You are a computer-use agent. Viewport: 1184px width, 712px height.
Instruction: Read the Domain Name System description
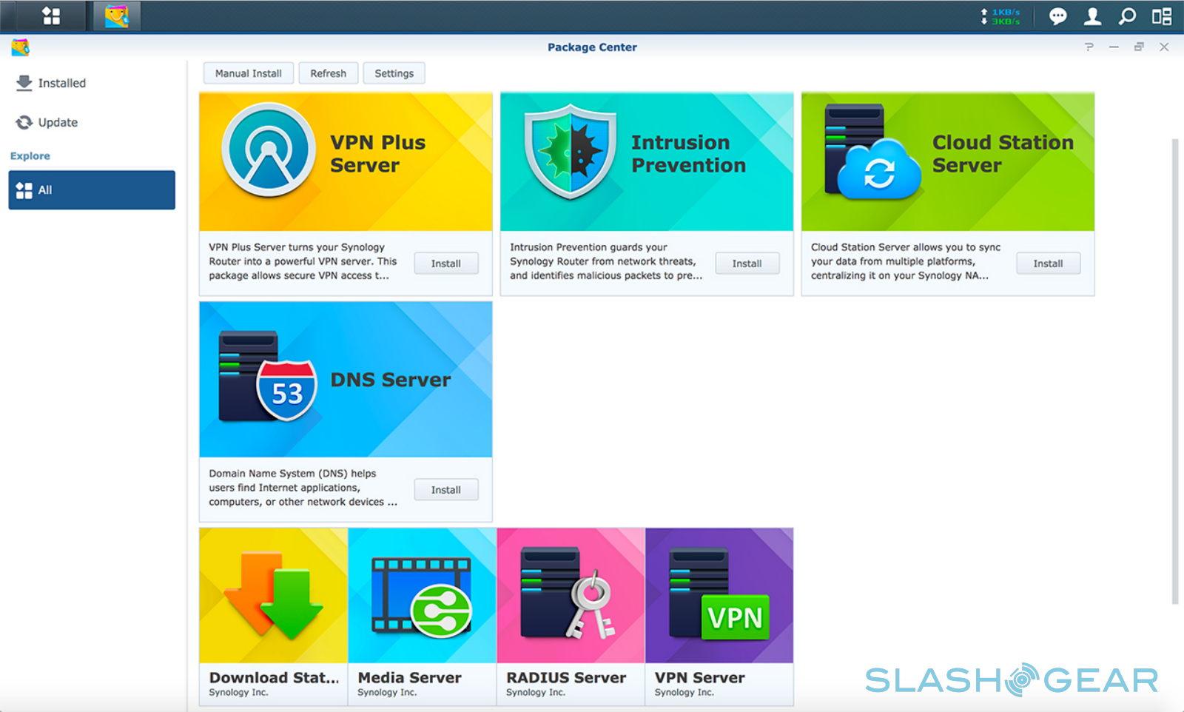(303, 488)
